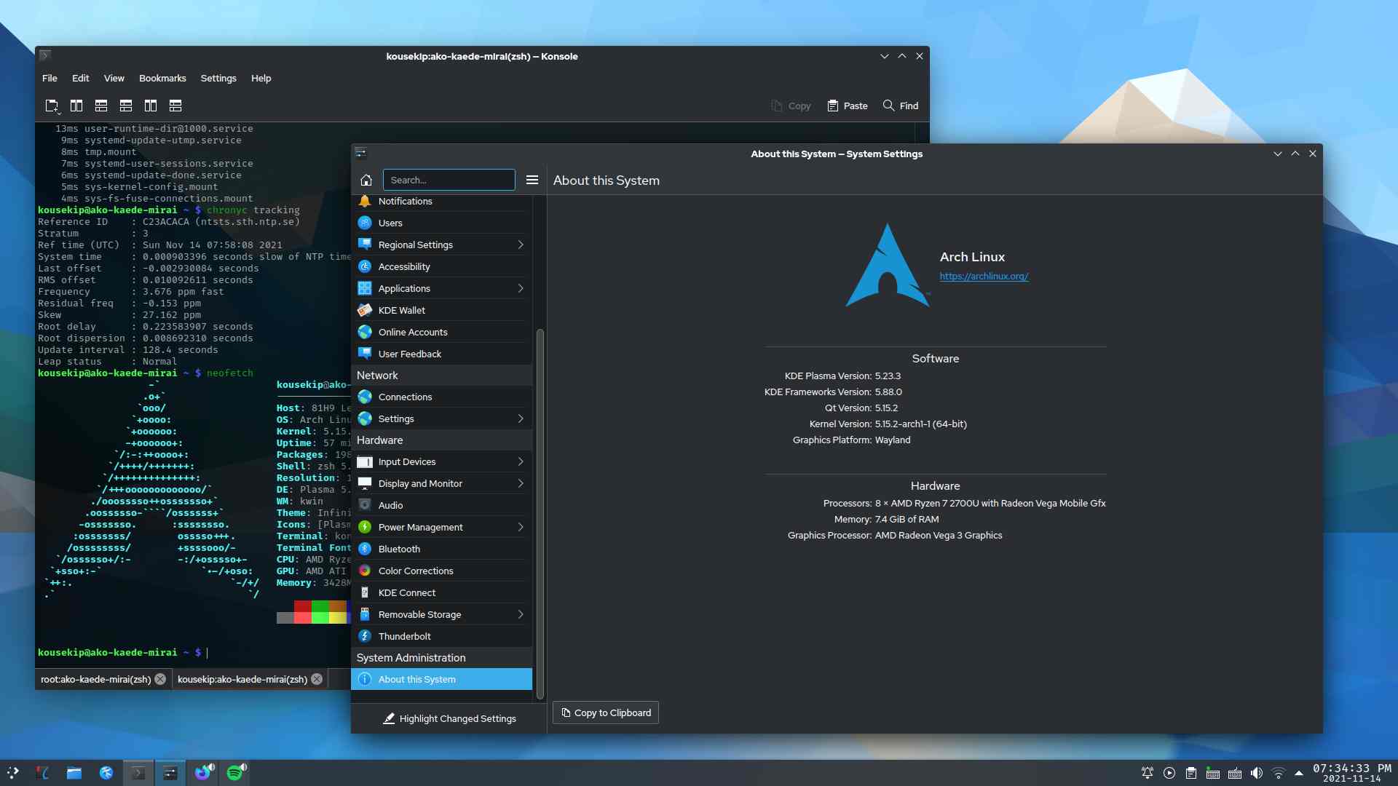Viewport: 1398px width, 786px height.
Task: Click the Copy to Clipboard button
Action: pyautogui.click(x=605, y=712)
